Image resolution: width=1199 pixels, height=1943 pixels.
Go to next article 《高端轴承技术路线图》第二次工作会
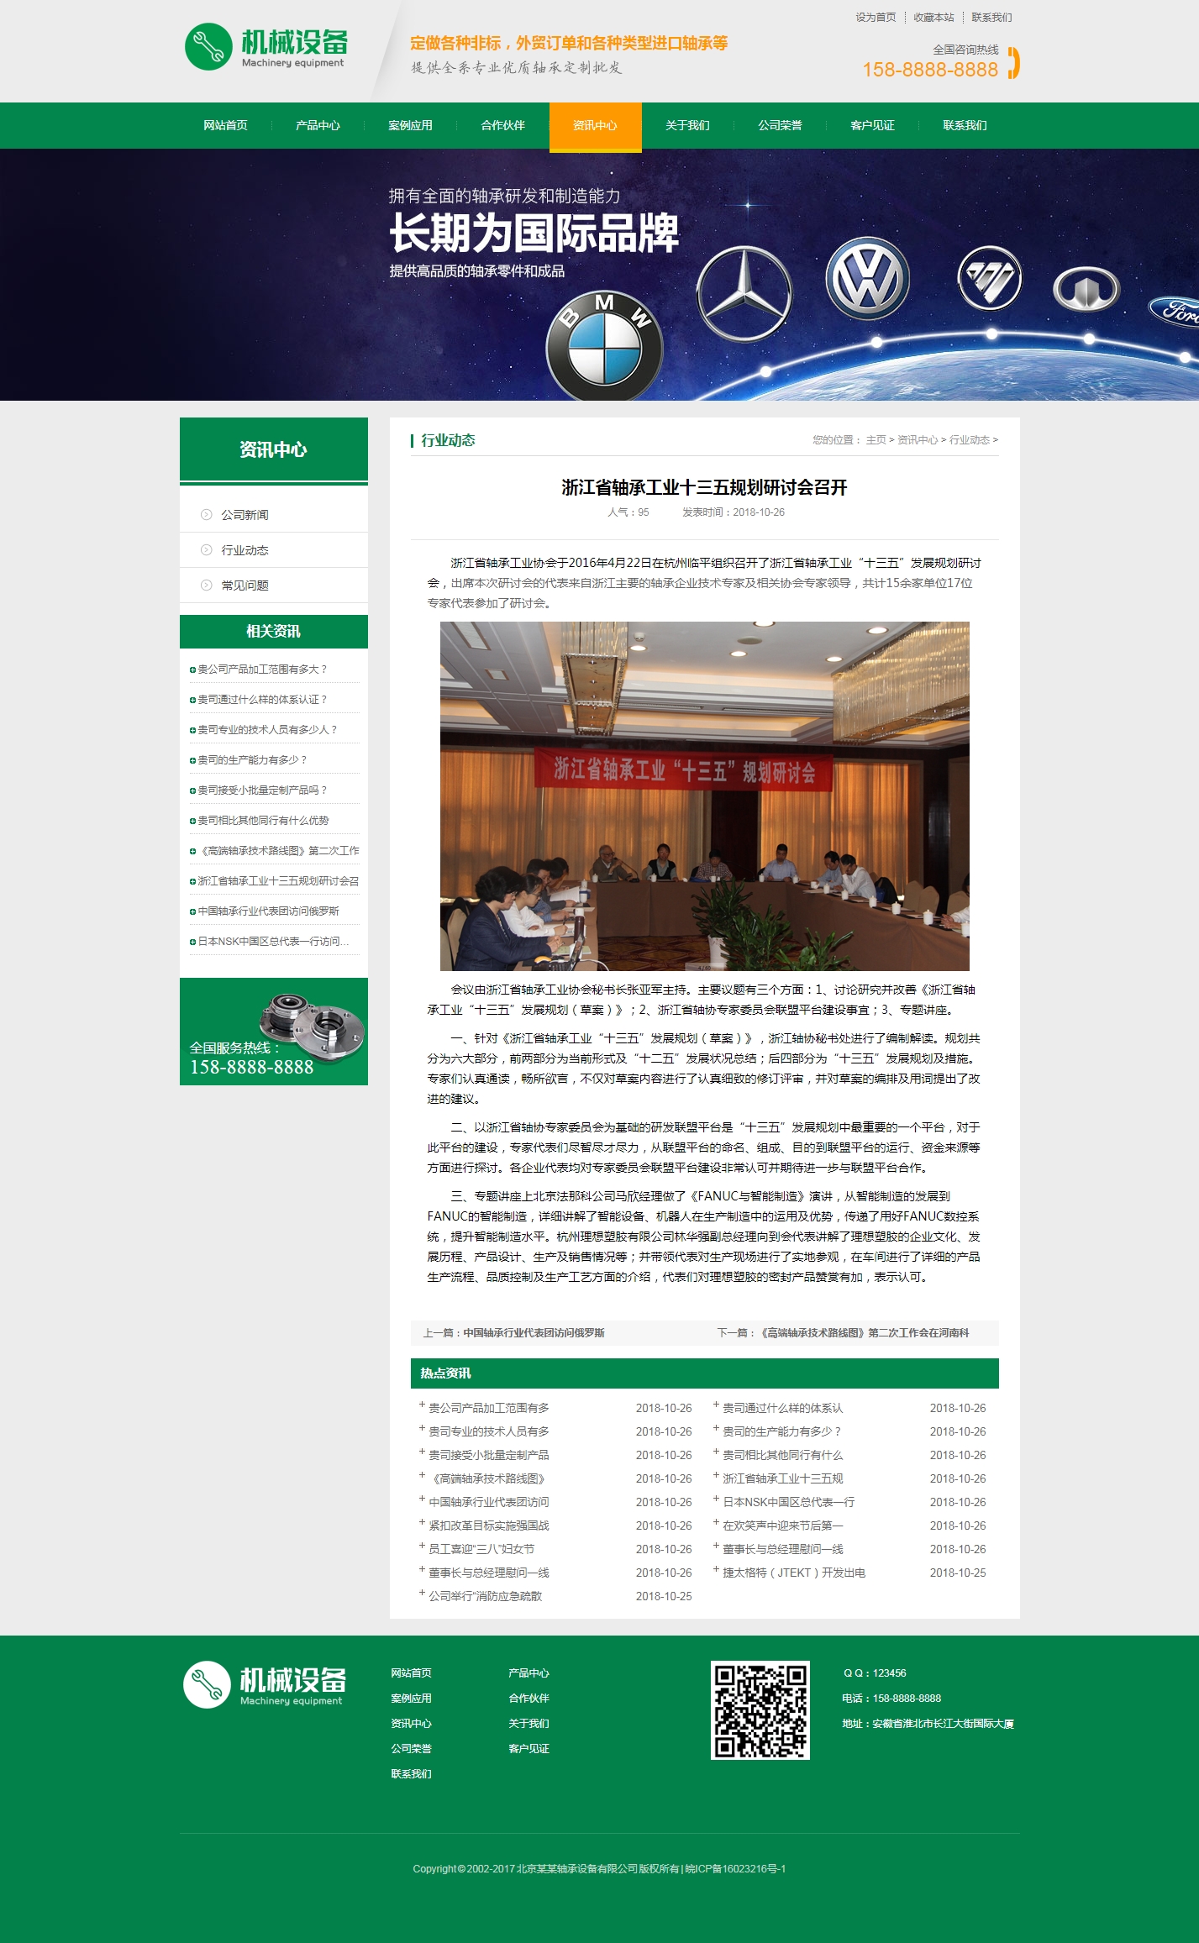click(x=865, y=1333)
